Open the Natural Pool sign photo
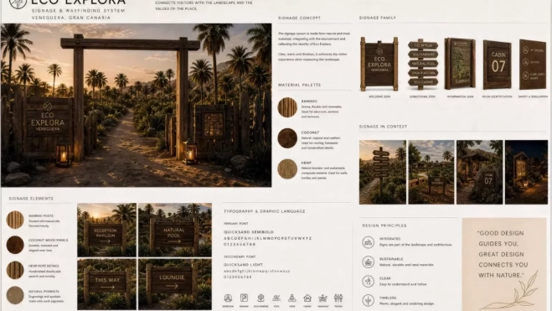Image resolution: width=552 pixels, height=311 pixels. coord(175,230)
